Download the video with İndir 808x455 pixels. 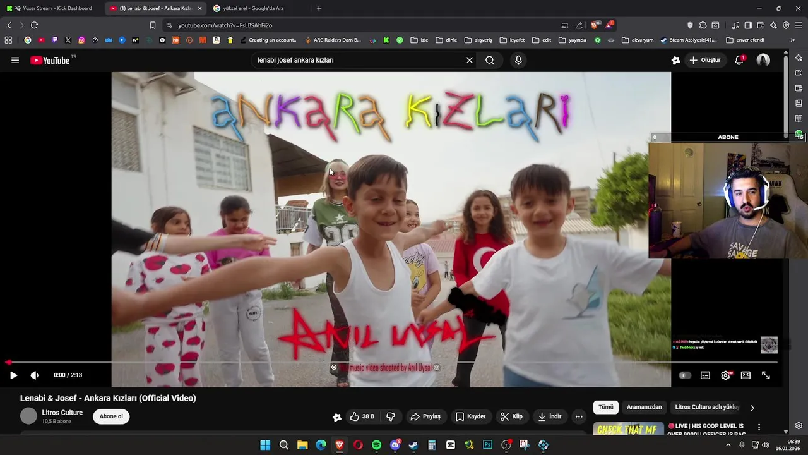pyautogui.click(x=549, y=416)
